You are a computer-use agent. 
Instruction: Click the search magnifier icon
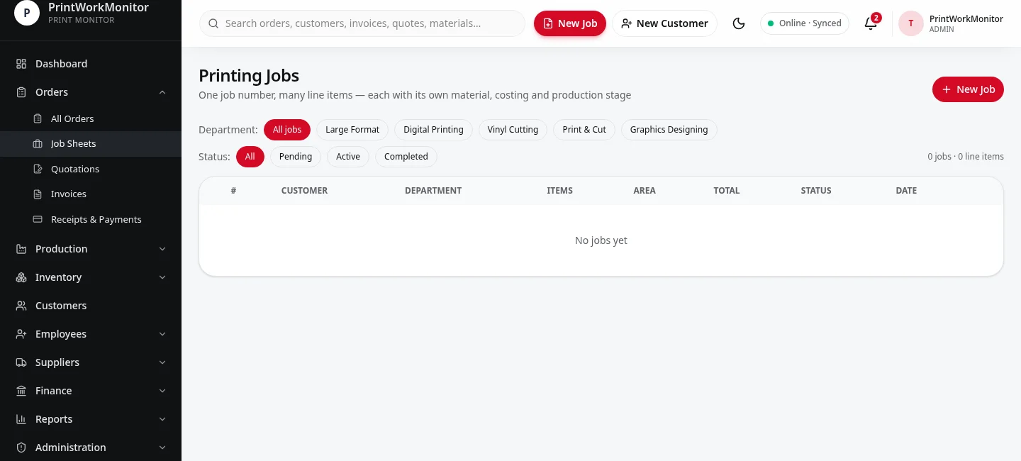pos(213,23)
